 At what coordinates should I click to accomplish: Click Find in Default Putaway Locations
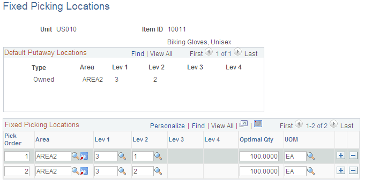pos(138,54)
